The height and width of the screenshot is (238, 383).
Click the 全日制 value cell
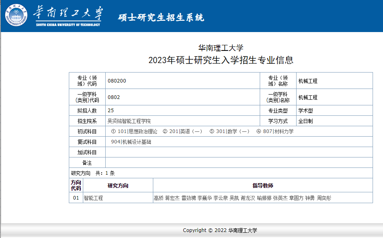[x=335, y=121]
